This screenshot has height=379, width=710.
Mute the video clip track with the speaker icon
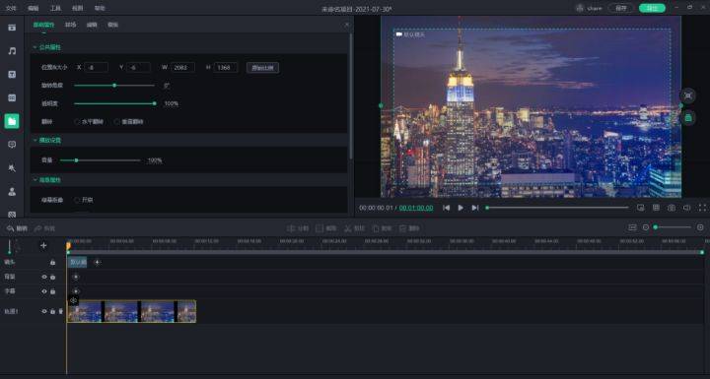(61, 312)
